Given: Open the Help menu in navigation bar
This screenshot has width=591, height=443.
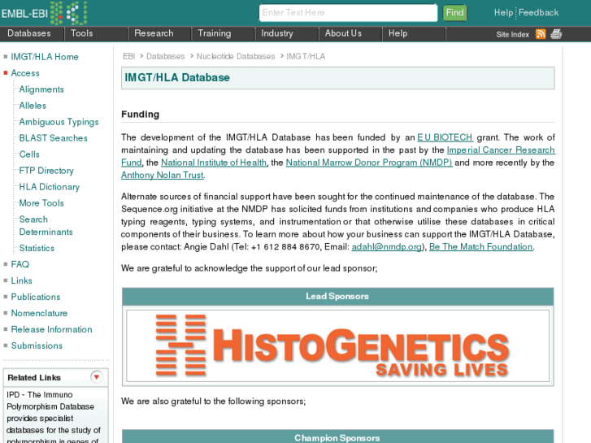Looking at the screenshot, I should pos(398,33).
